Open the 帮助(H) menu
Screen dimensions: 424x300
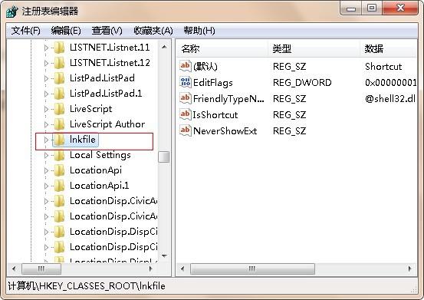(199, 31)
